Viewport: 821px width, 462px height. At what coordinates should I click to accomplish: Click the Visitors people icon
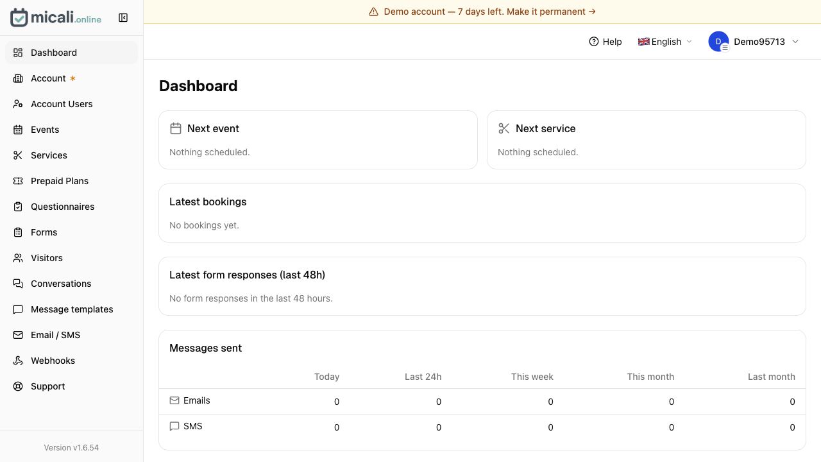click(18, 258)
